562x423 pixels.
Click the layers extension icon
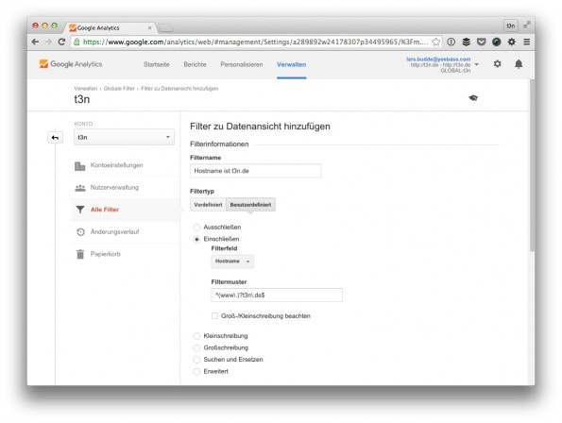(x=466, y=42)
